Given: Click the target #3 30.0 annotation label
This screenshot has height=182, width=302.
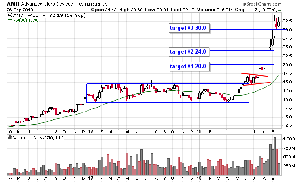Looking at the screenshot, I should point(189,28).
